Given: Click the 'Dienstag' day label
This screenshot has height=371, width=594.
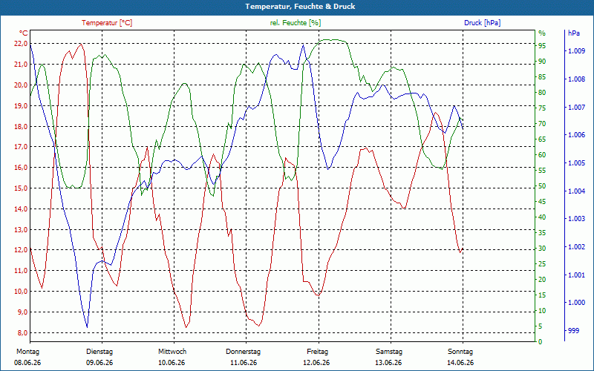Looking at the screenshot, I should click(99, 352).
